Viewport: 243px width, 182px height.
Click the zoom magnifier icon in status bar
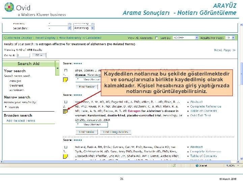click(x=227, y=165)
